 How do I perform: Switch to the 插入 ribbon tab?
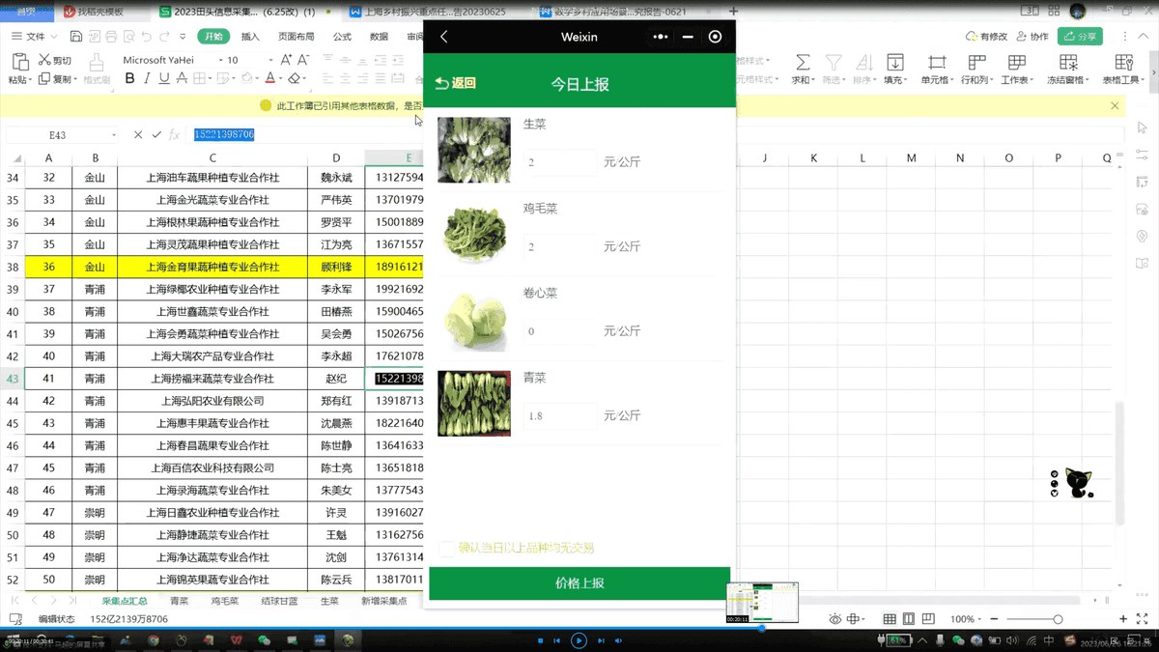(x=250, y=37)
